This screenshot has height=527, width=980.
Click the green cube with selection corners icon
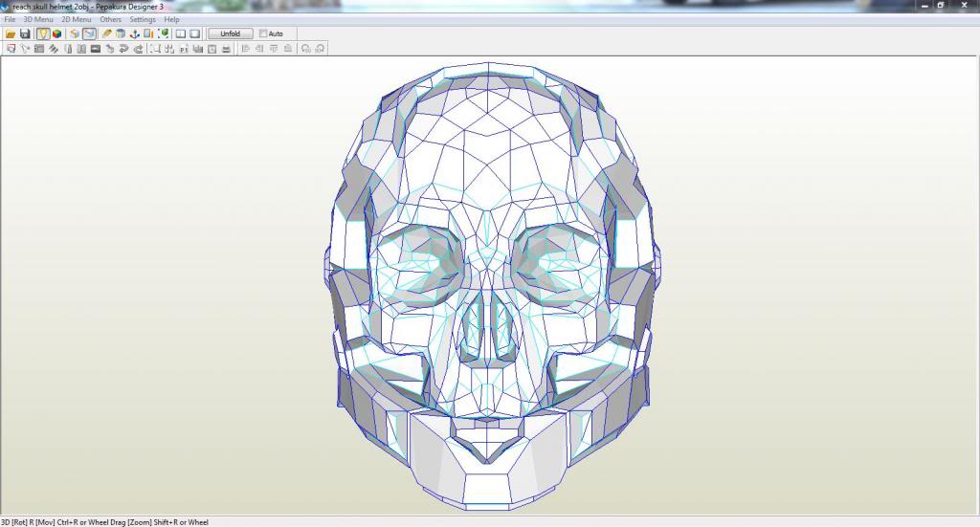coord(163,33)
